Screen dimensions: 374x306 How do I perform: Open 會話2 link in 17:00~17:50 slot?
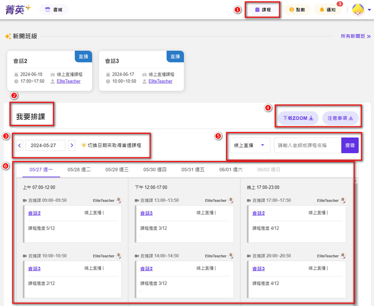(259, 213)
